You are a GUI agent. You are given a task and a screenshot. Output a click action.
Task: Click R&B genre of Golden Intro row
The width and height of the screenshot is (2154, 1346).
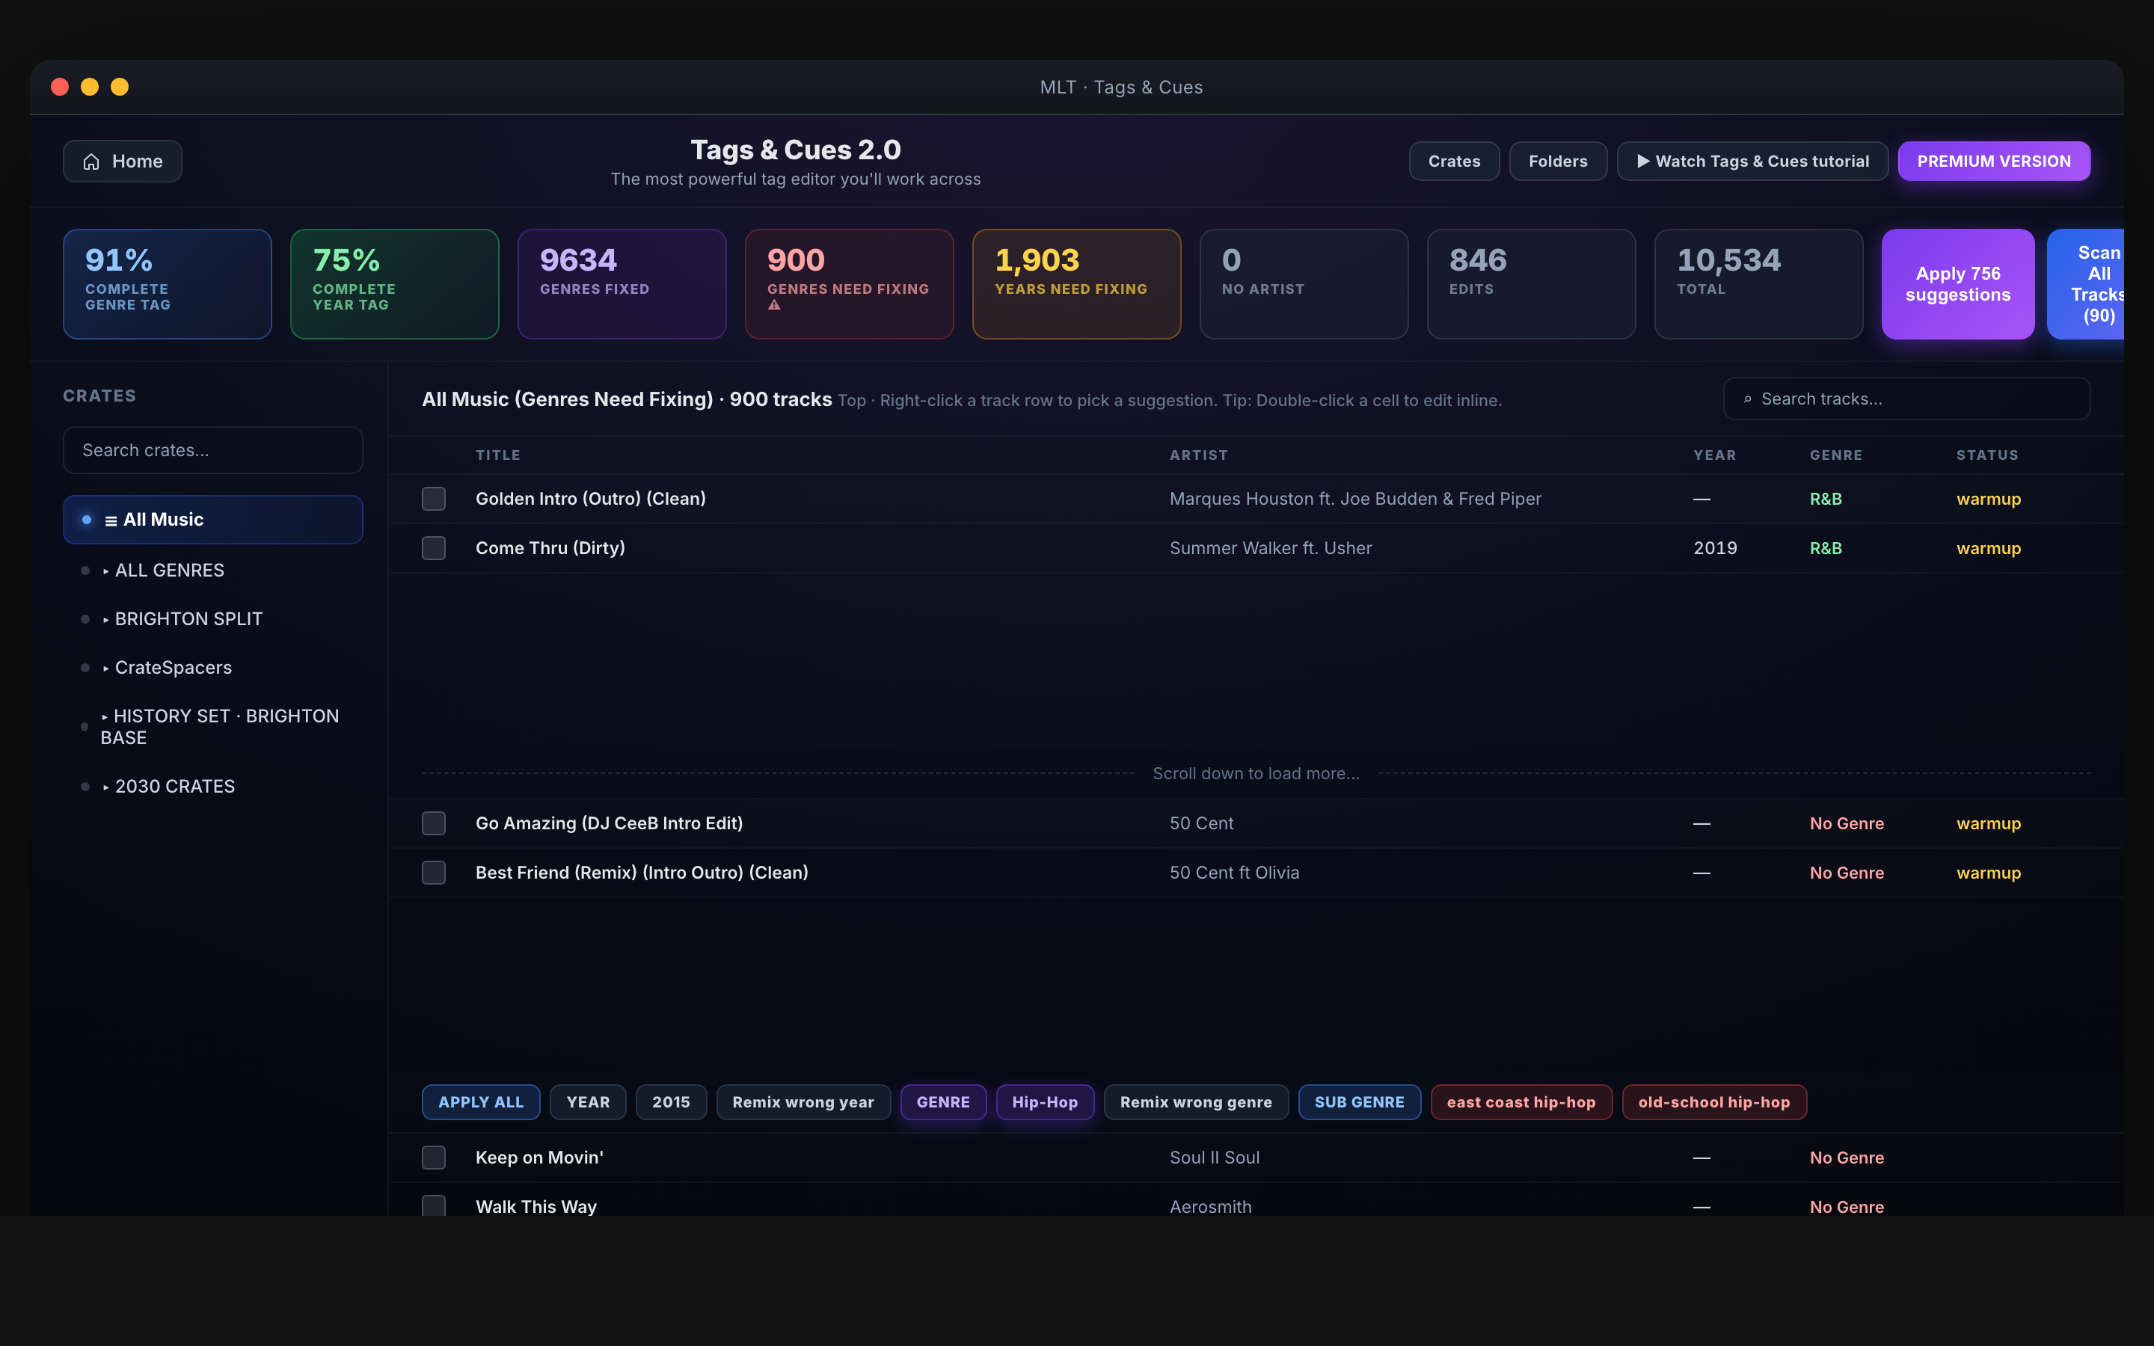[x=1826, y=499]
